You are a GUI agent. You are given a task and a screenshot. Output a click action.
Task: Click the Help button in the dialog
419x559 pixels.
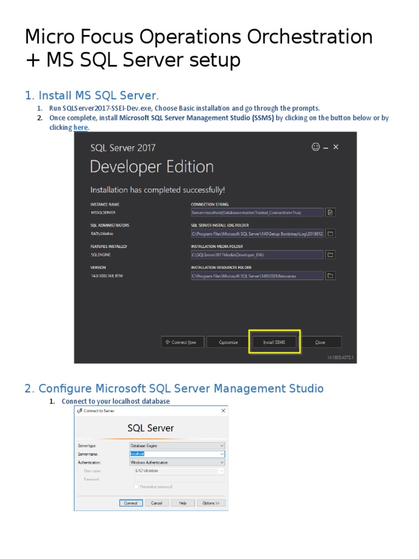click(183, 503)
